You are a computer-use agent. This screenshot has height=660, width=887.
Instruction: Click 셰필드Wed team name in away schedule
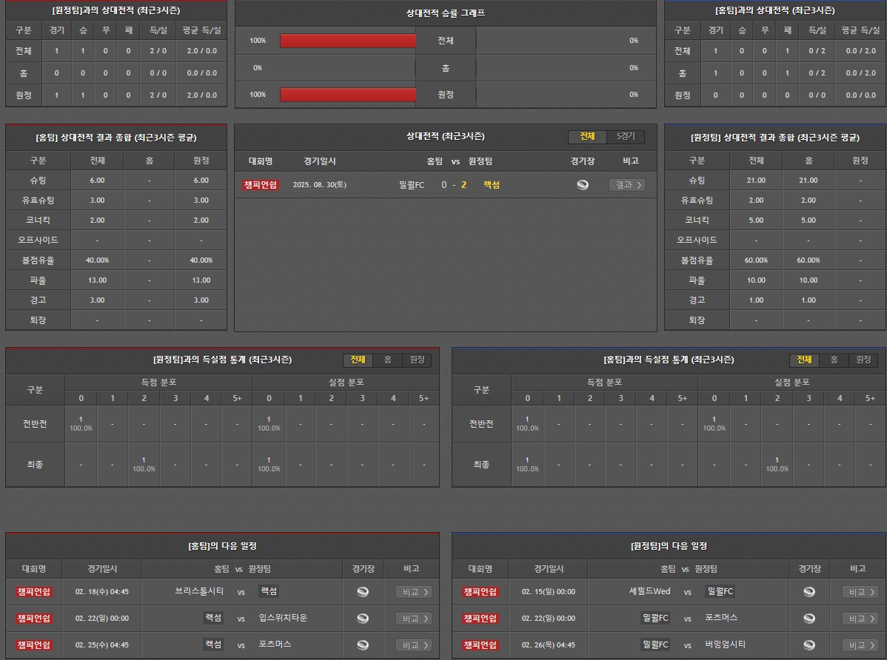(x=649, y=591)
